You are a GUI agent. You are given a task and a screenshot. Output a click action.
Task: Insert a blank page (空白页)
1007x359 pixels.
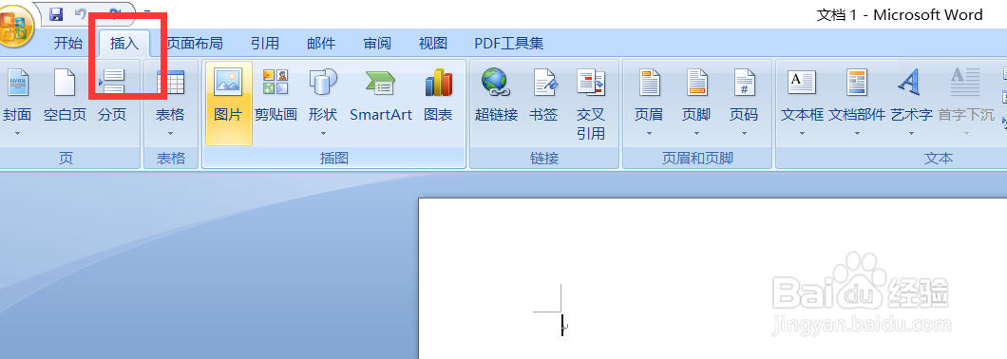(x=65, y=96)
